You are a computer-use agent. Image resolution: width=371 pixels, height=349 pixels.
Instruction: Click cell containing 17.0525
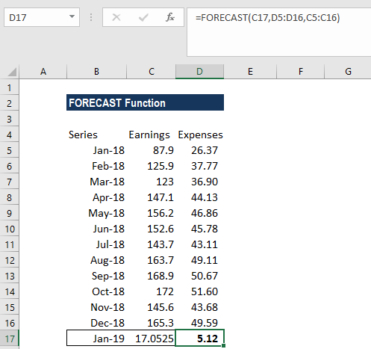click(151, 339)
